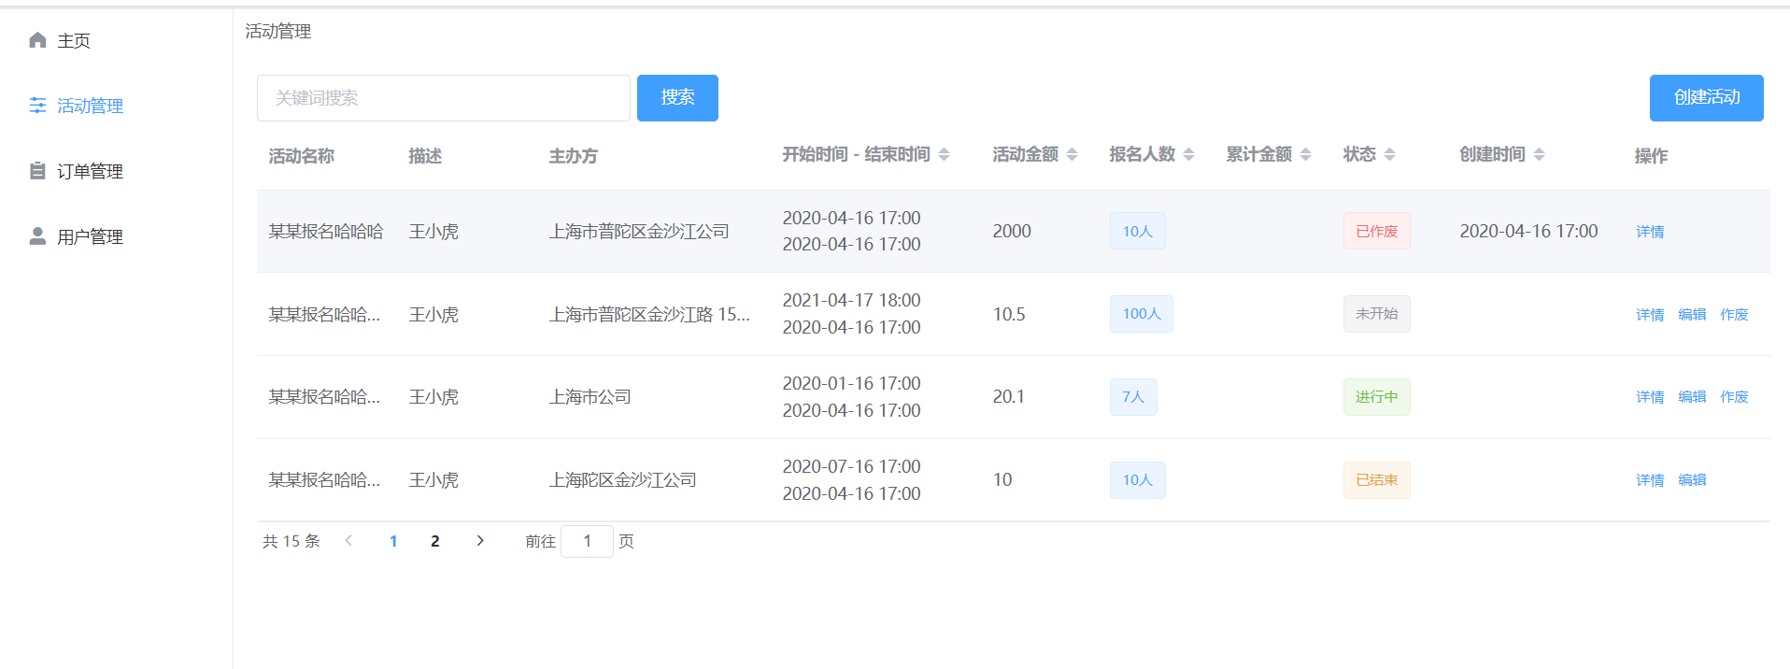Go to next page arrow

(x=480, y=541)
